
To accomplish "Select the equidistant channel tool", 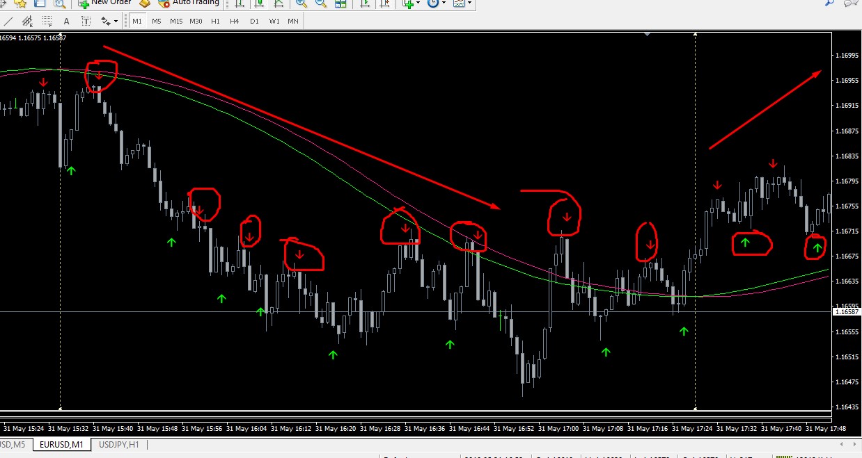I will [x=27, y=22].
